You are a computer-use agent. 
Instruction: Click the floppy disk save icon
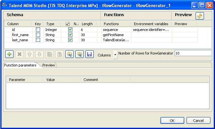(90, 54)
